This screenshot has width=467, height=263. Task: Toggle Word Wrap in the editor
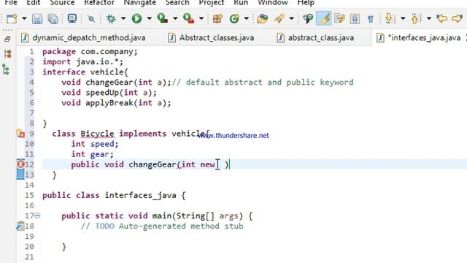339,18
